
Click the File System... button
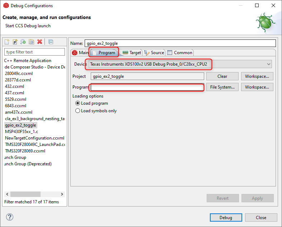tap(222, 87)
